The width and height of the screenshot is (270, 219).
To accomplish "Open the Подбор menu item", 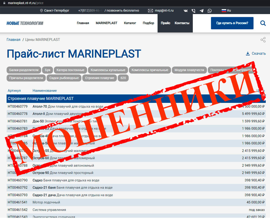I will pyautogui.click(x=148, y=23).
